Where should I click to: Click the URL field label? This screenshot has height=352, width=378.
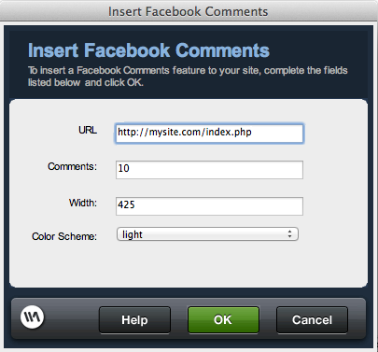point(88,130)
